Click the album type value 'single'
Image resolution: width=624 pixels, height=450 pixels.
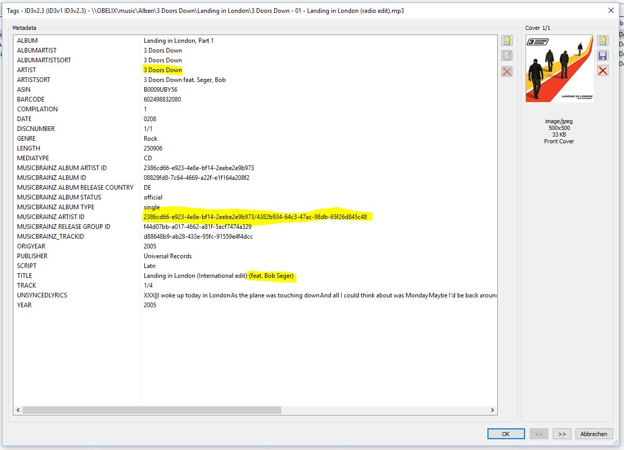151,207
